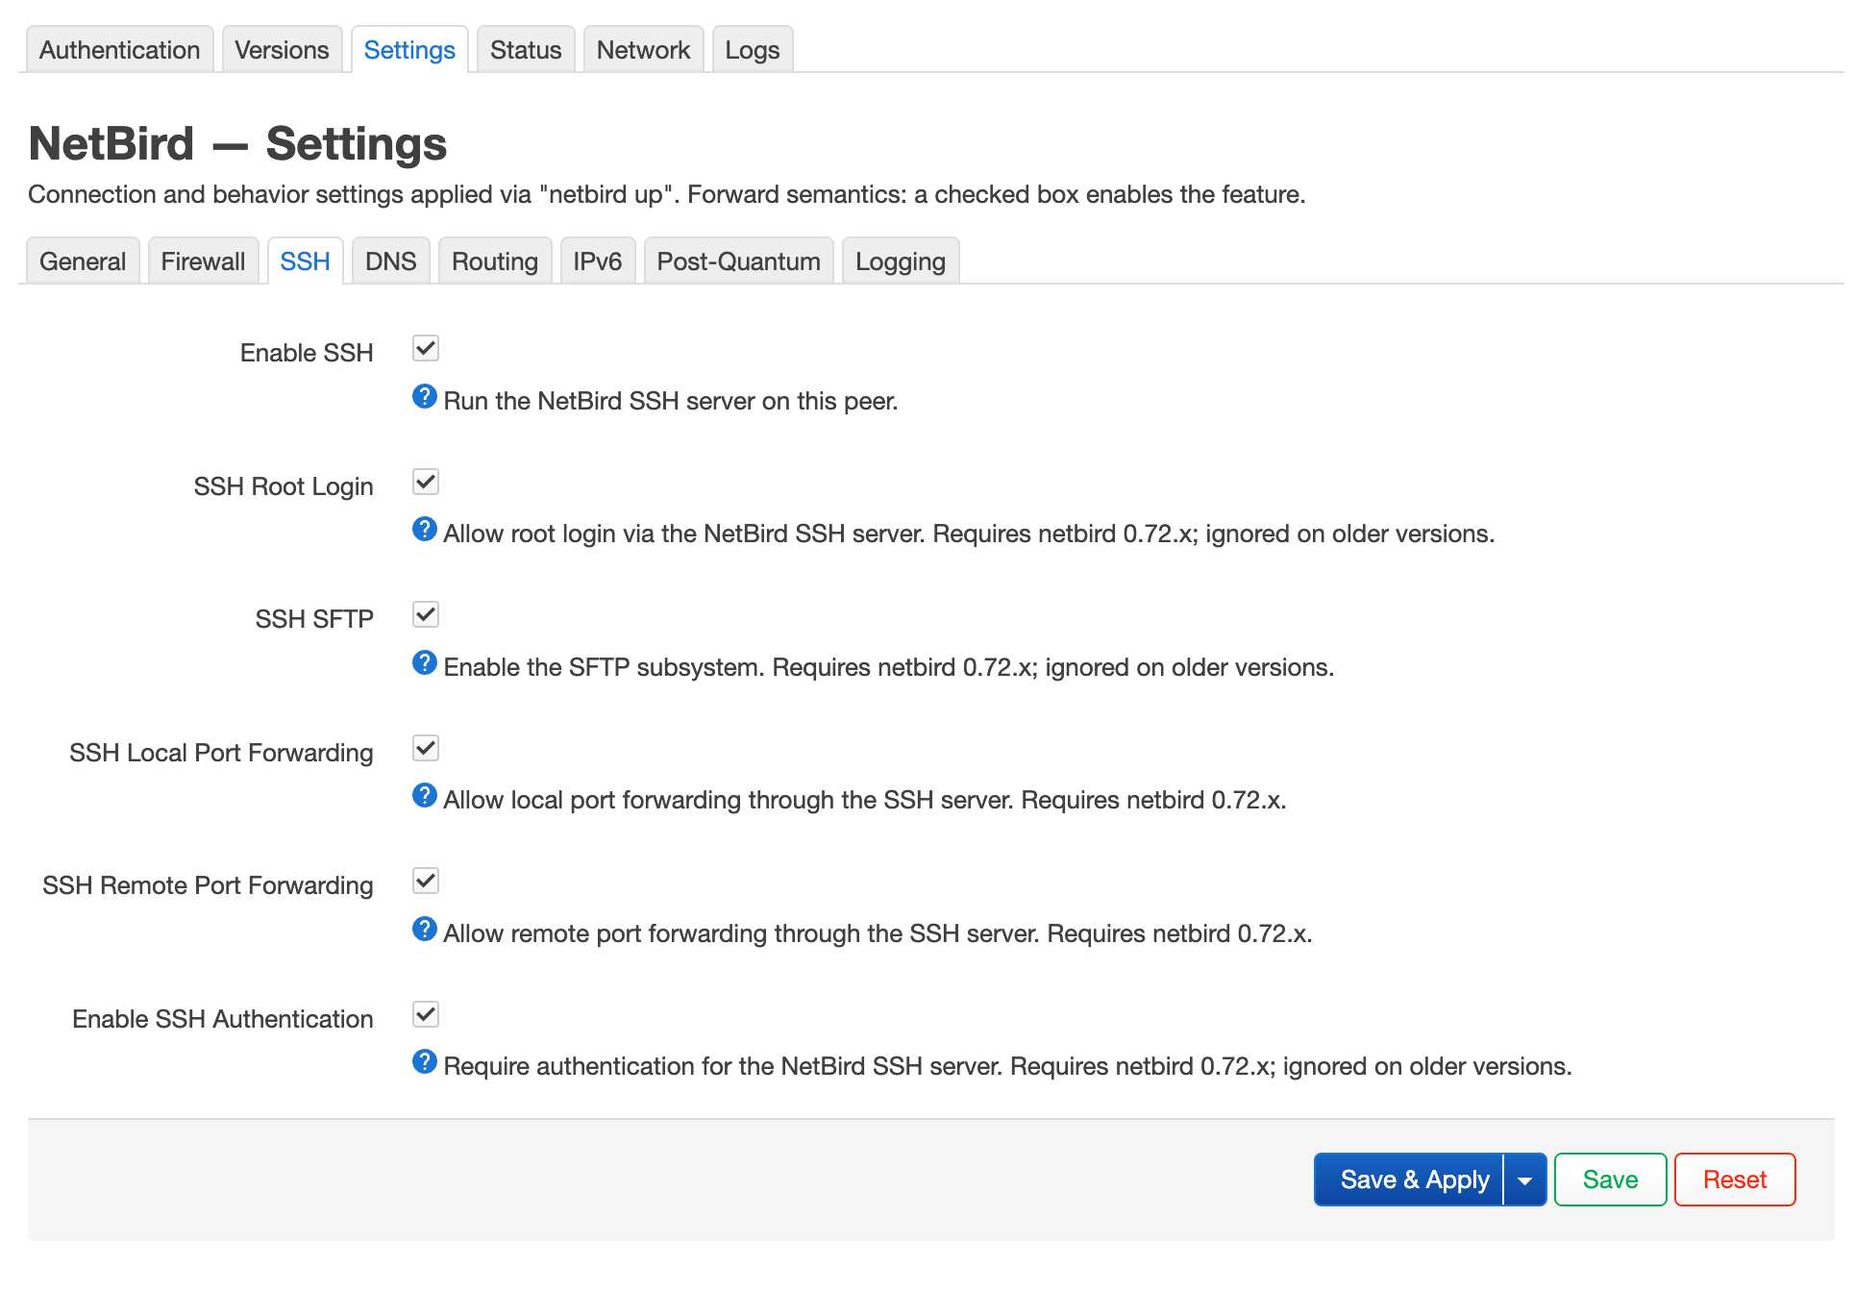Select the SSH settings tab
Image resolution: width=1855 pixels, height=1292 pixels.
click(x=305, y=261)
